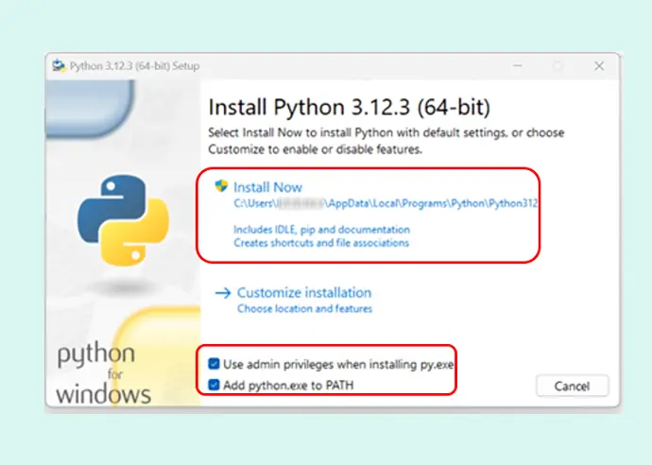Click the 'Select Install Now to install Python' description
Image resolution: width=652 pixels, height=465 pixels.
pyautogui.click(x=386, y=141)
